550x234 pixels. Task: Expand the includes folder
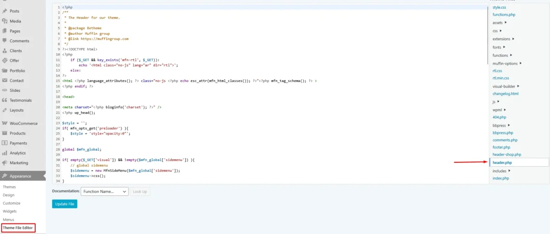click(501, 171)
